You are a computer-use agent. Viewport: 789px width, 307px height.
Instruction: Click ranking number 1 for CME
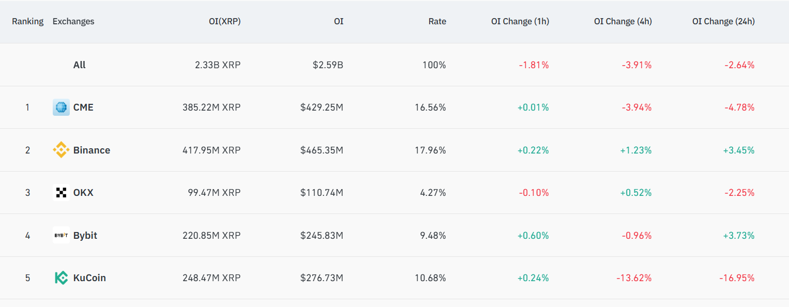pos(27,108)
